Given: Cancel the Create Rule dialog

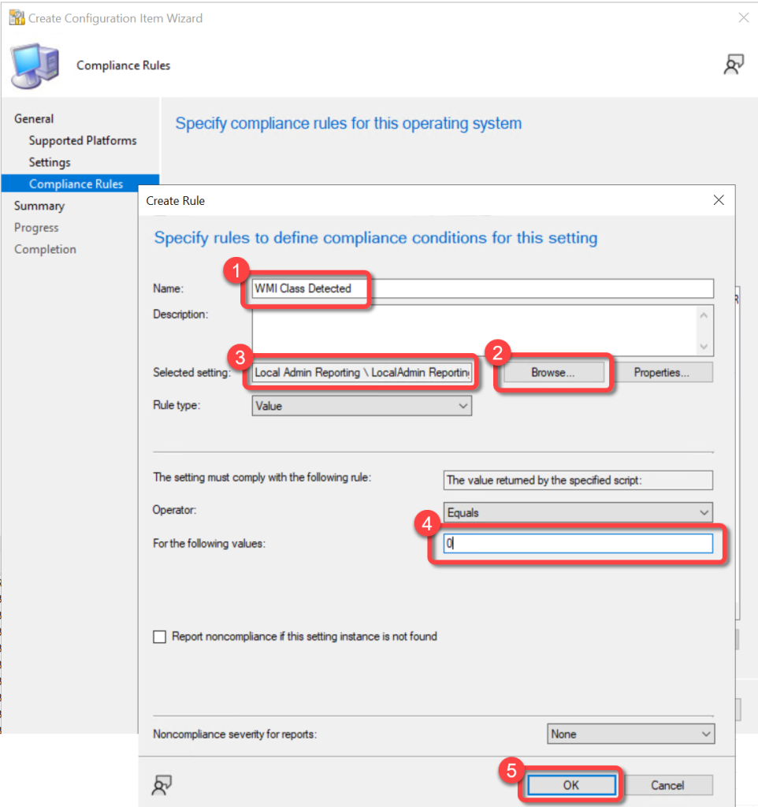Looking at the screenshot, I should (667, 785).
